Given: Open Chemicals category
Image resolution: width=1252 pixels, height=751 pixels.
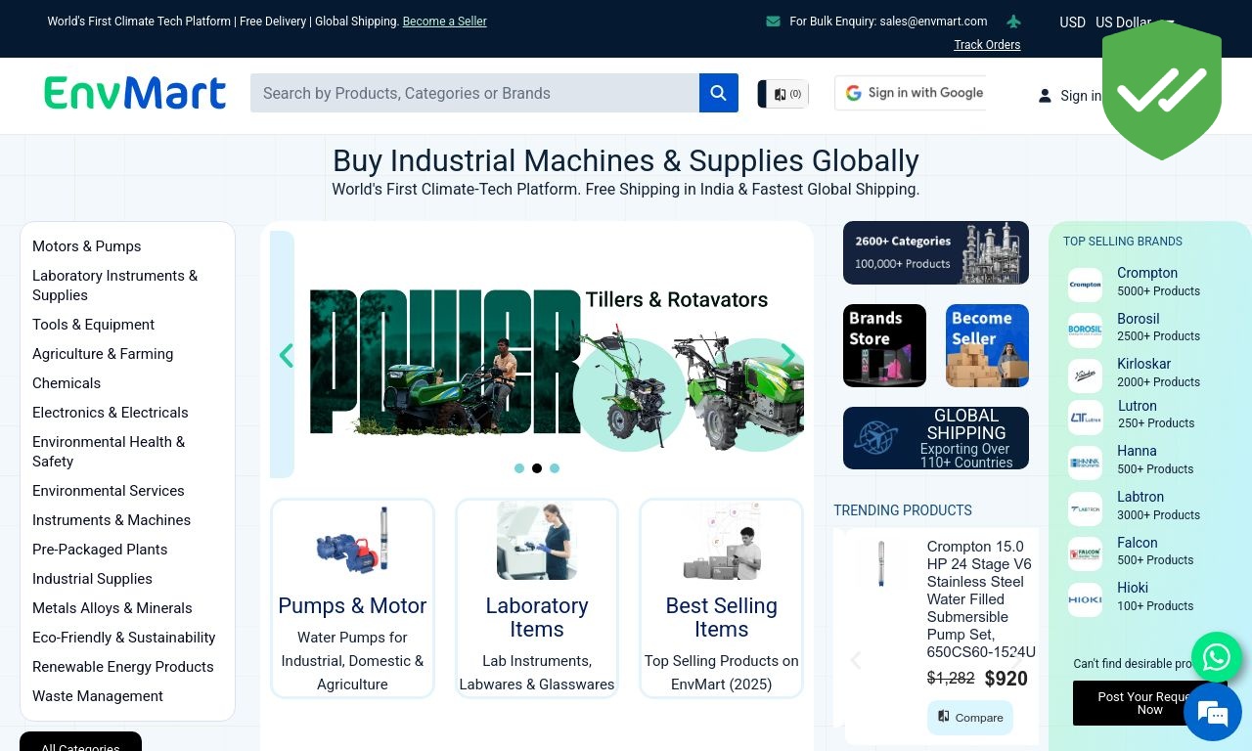Looking at the screenshot, I should [67, 383].
